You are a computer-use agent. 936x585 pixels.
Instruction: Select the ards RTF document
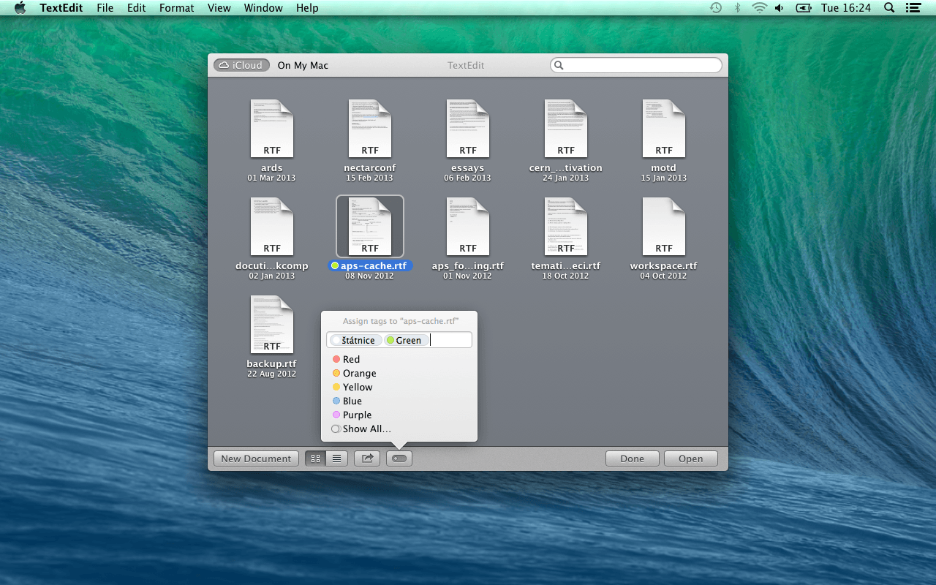(x=272, y=129)
